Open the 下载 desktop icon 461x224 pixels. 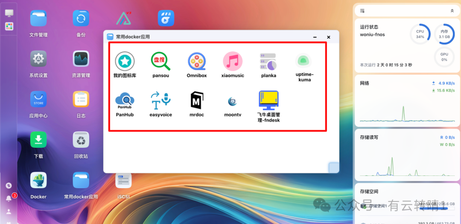[x=38, y=140]
